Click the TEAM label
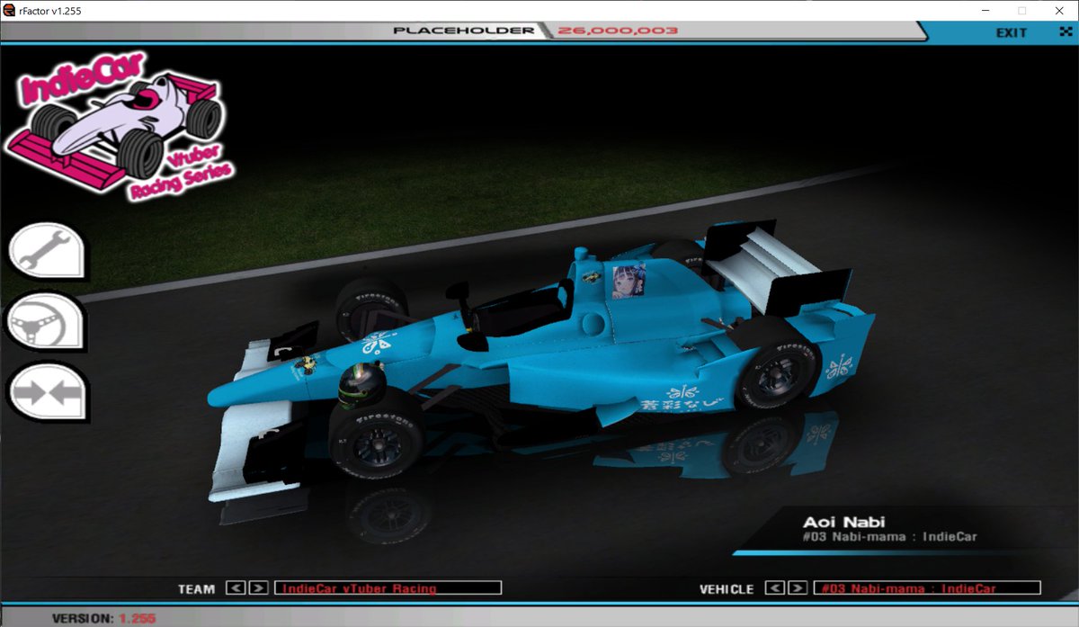Image resolution: width=1079 pixels, height=627 pixels. [x=196, y=589]
